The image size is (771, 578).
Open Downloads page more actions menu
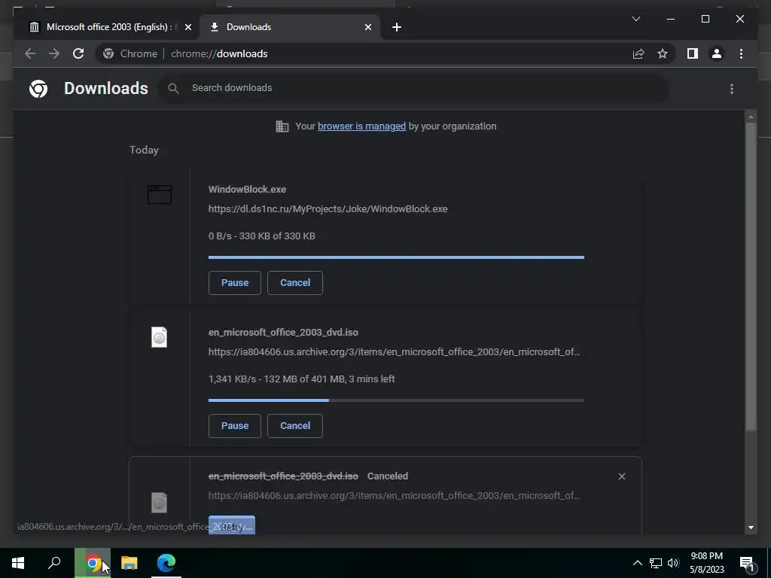coord(732,89)
